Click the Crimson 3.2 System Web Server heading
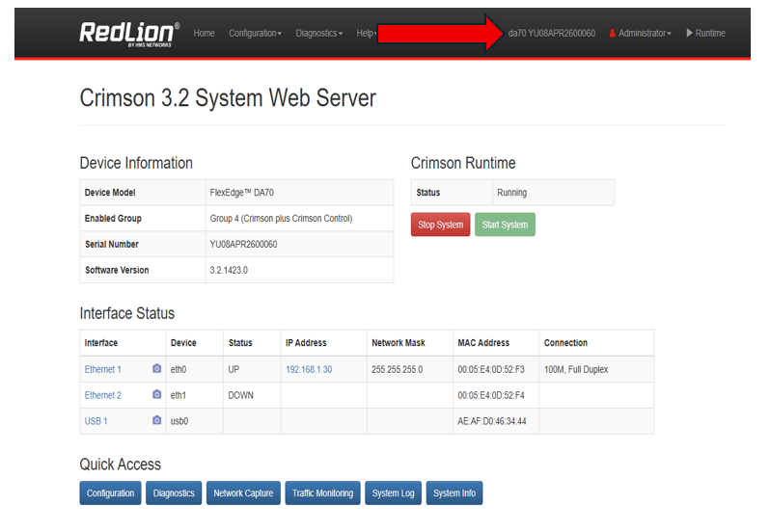This screenshot has height=531, width=770. 228,98
